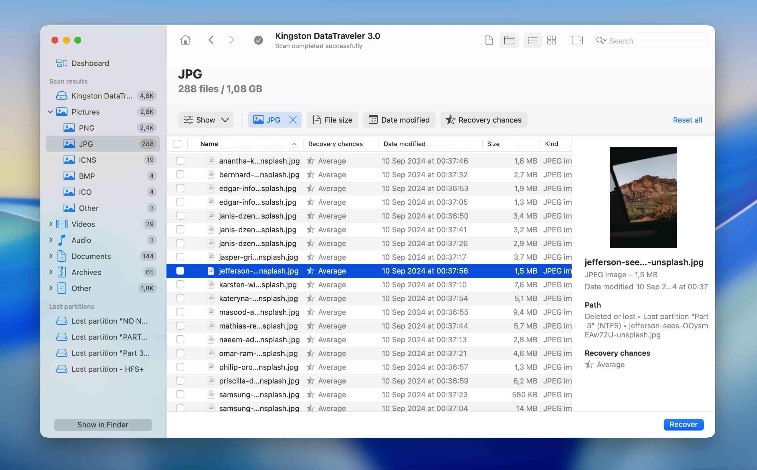The height and width of the screenshot is (470, 757).
Task: Tick the checkbox for anantha-k...nsplash.jpg
Action: [180, 161]
